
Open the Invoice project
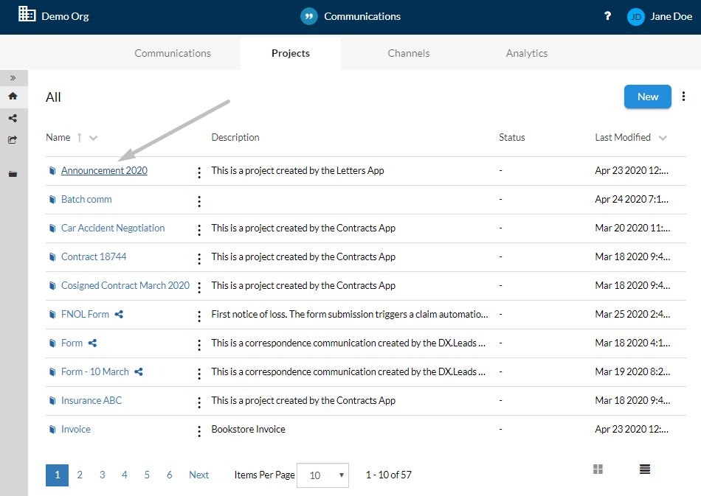[x=76, y=430]
